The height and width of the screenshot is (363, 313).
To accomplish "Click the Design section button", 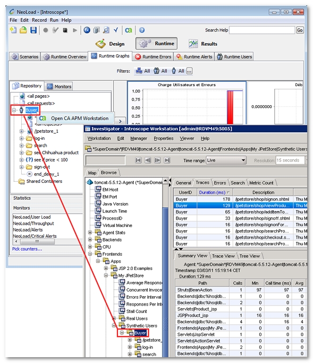I will [x=110, y=44].
